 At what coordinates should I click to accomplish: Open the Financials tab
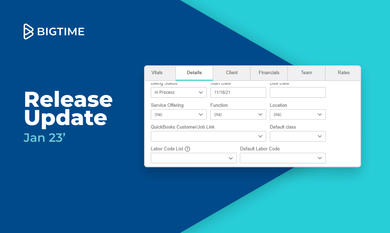coord(269,73)
